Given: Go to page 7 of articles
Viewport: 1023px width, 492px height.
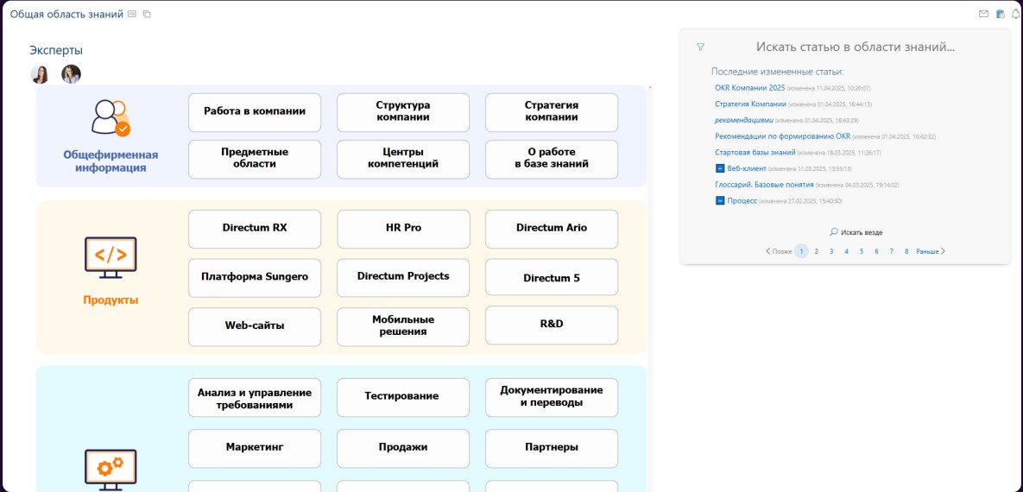Looking at the screenshot, I should [x=891, y=251].
